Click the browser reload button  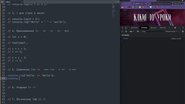pos(129,4)
